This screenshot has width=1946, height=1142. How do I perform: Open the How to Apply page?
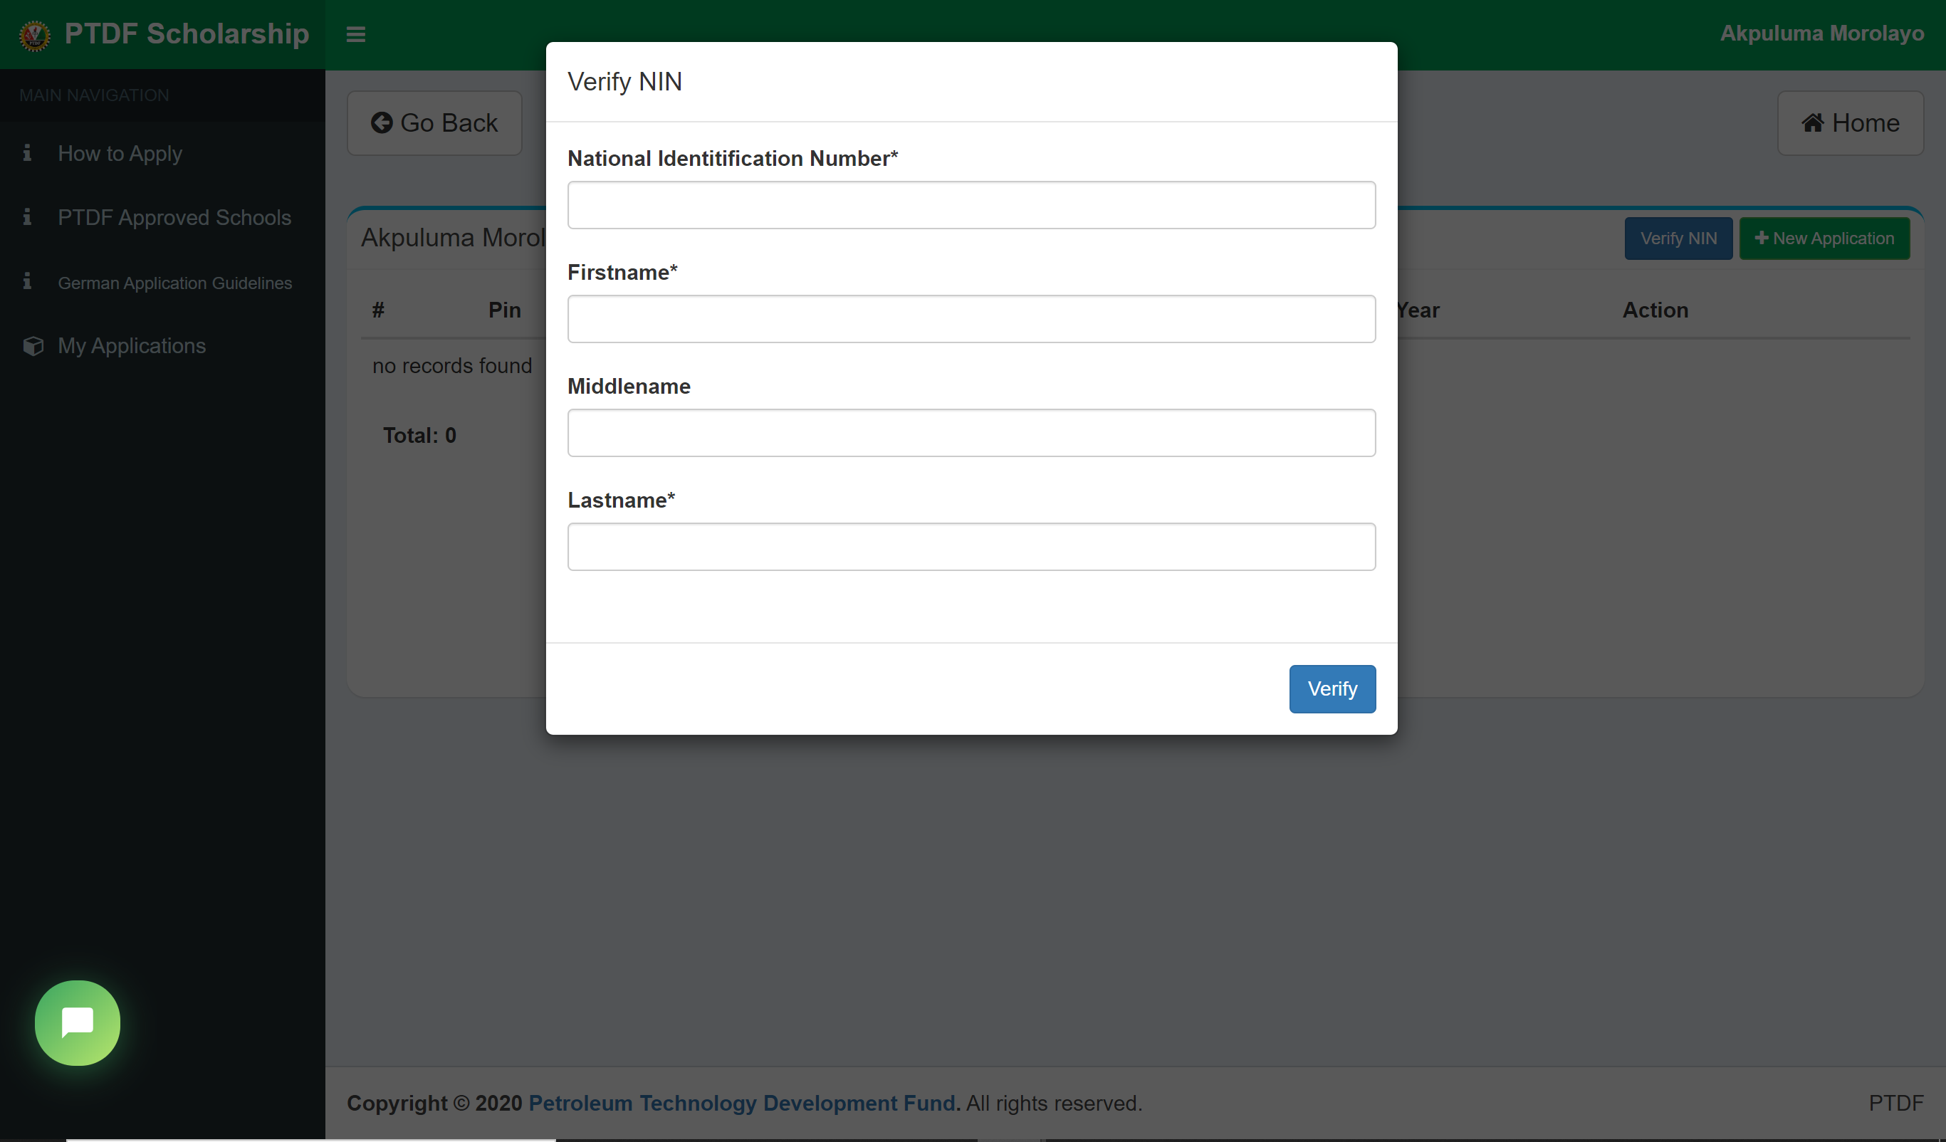pyautogui.click(x=120, y=154)
